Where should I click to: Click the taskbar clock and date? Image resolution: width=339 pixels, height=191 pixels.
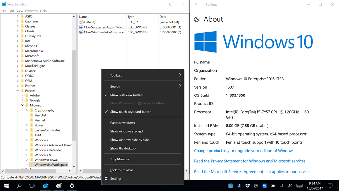pos(315,186)
